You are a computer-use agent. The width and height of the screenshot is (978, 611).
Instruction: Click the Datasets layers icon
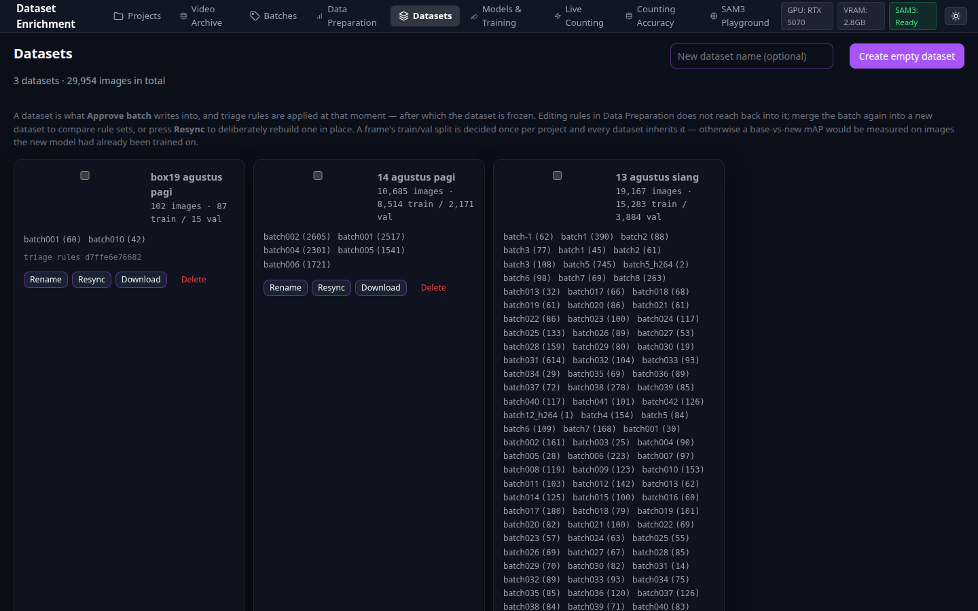[403, 16]
